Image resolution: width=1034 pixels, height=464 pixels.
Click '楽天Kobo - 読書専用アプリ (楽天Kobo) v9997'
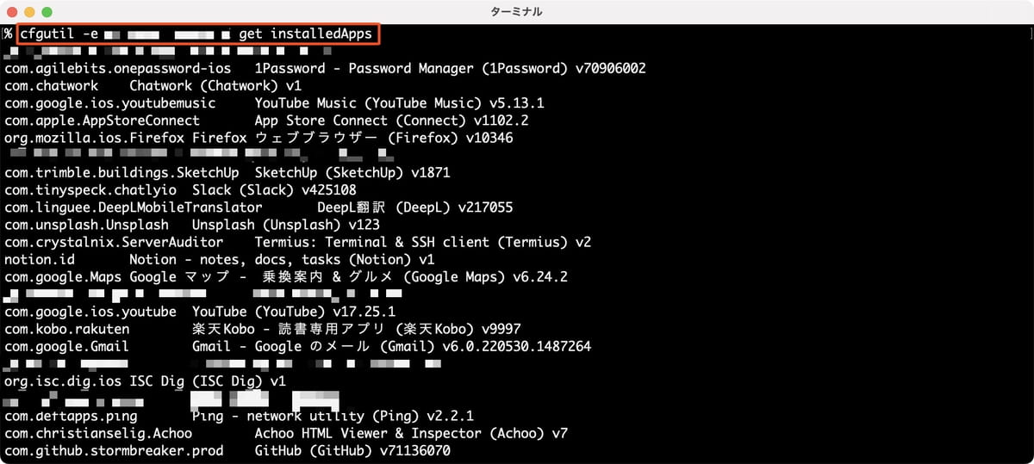[x=357, y=329]
